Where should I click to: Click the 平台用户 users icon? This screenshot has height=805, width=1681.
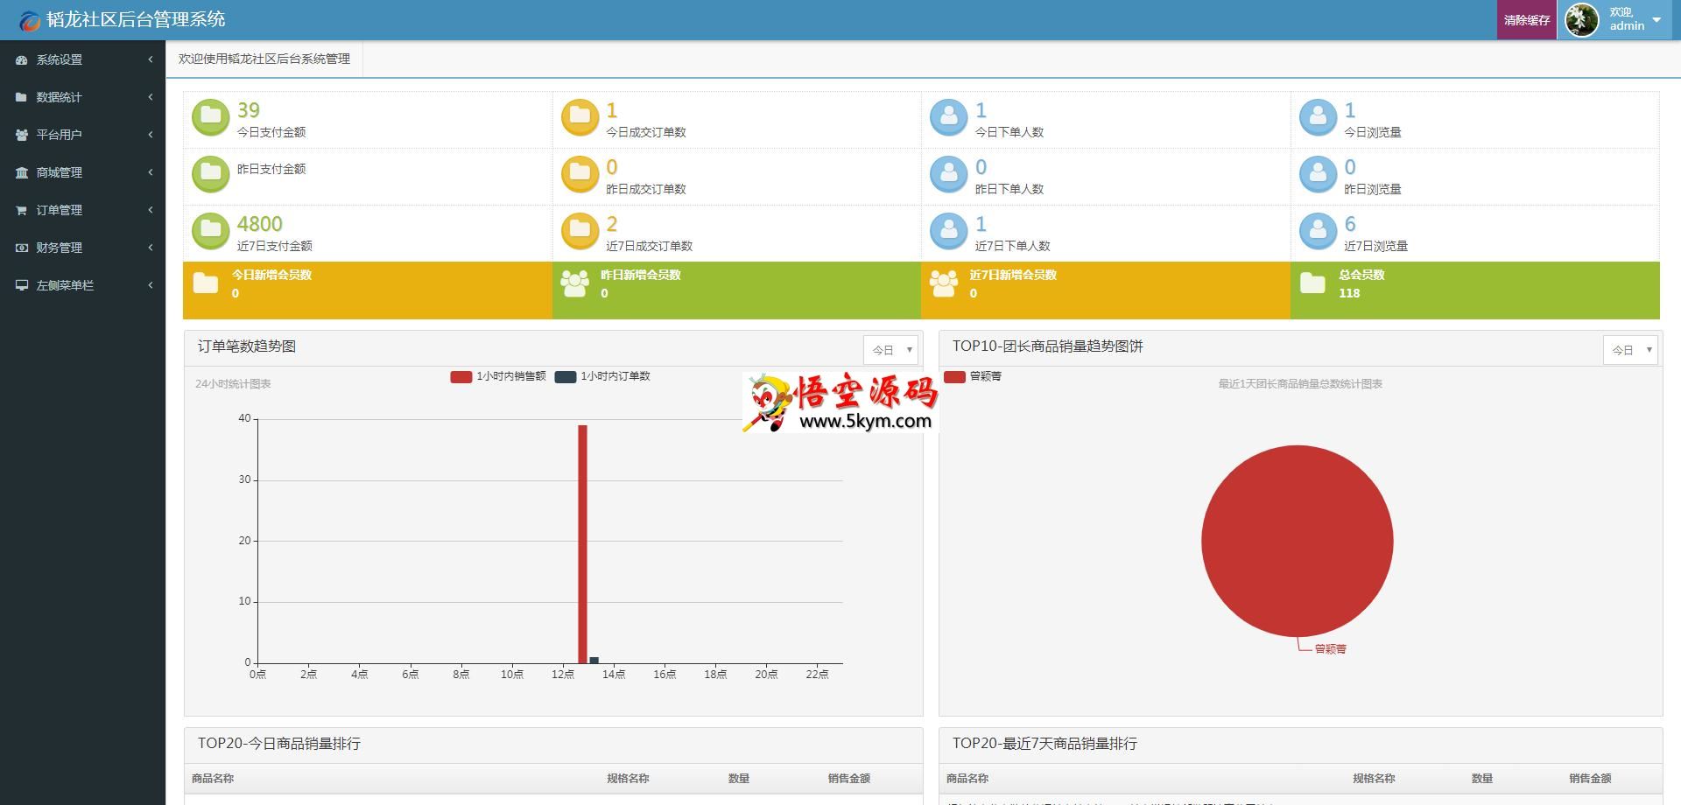point(22,135)
